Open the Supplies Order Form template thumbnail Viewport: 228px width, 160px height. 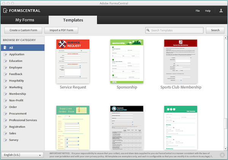coord(73,128)
